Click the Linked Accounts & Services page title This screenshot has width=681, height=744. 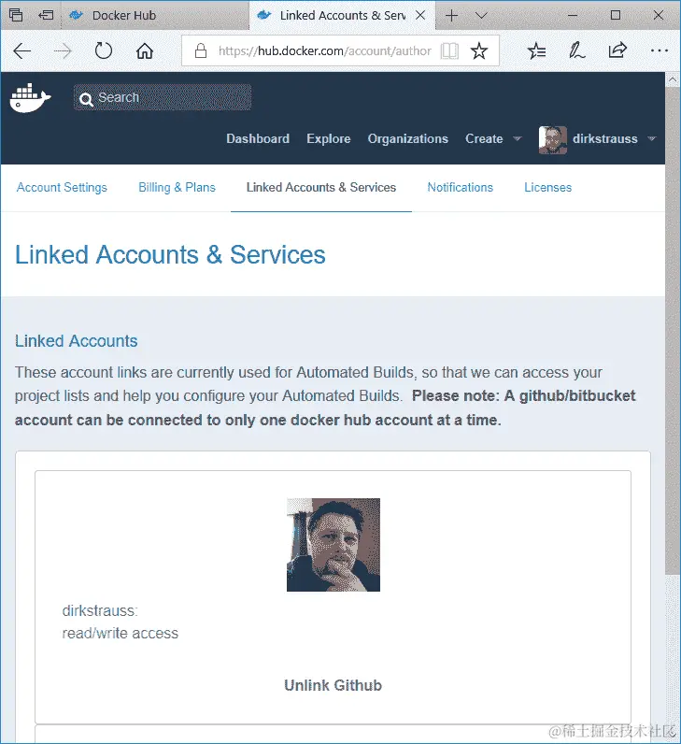170,255
